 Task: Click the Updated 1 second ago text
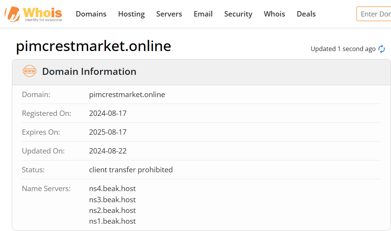pyautogui.click(x=343, y=49)
